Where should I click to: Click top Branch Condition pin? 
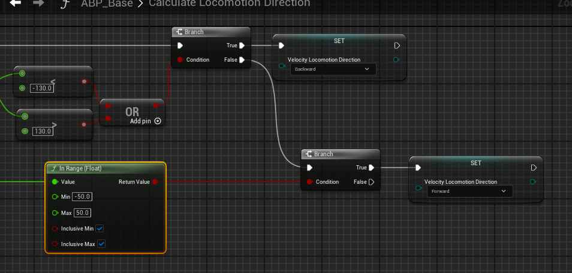coord(180,60)
